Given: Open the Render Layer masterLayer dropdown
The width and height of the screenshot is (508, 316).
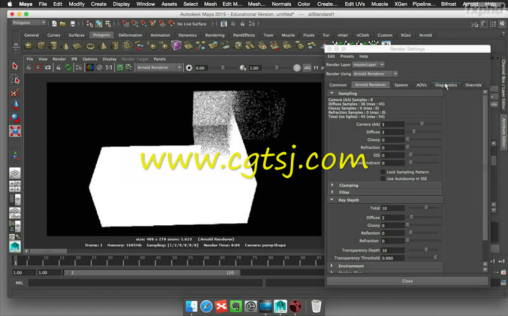Looking at the screenshot, I should (x=368, y=65).
